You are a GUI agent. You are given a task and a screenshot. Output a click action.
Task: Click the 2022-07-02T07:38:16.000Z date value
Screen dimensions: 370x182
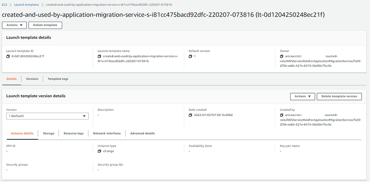214,115
